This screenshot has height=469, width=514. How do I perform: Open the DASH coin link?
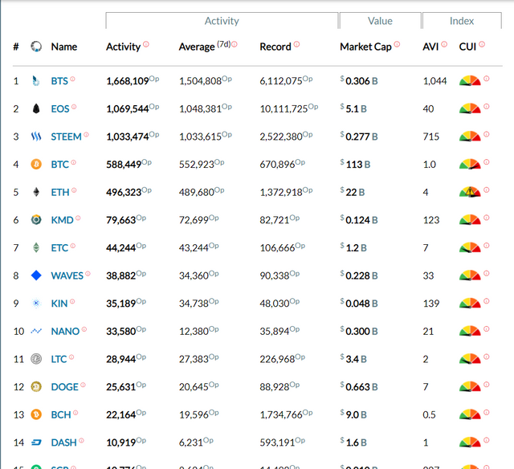coord(64,442)
